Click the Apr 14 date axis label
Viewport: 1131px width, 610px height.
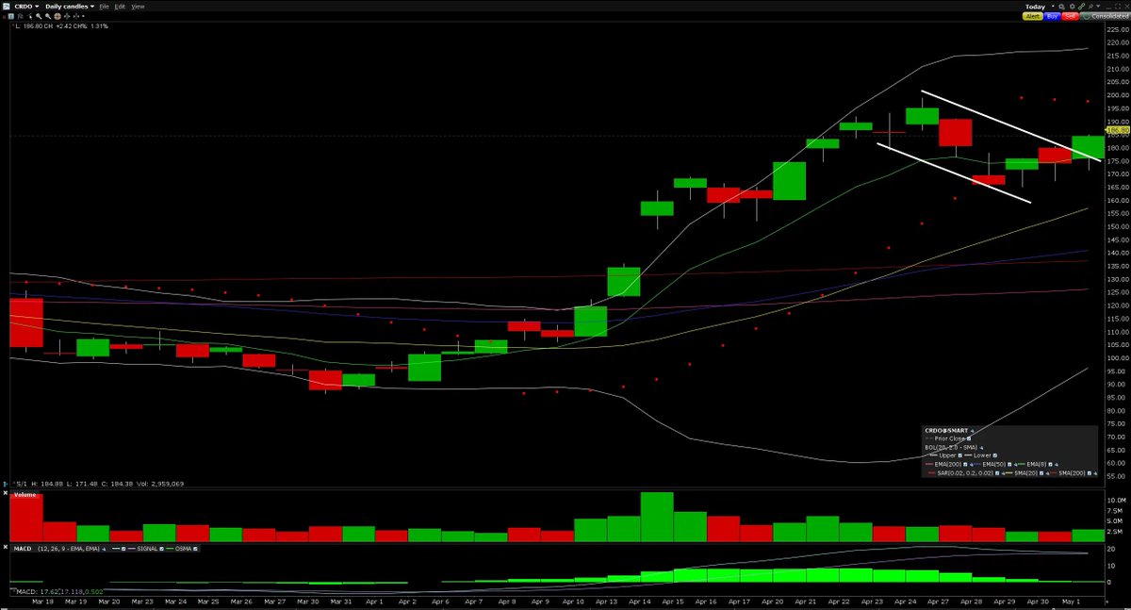[641, 600]
